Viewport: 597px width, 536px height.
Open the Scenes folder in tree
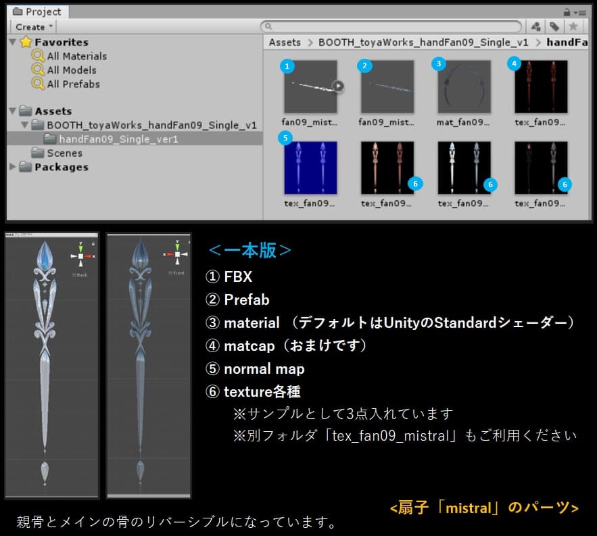(x=64, y=153)
